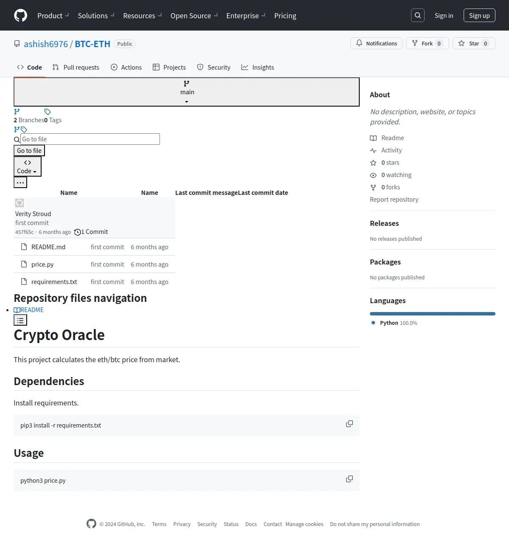The image size is (509, 546).
Task: Switch to the Actions tab
Action: click(x=126, y=67)
